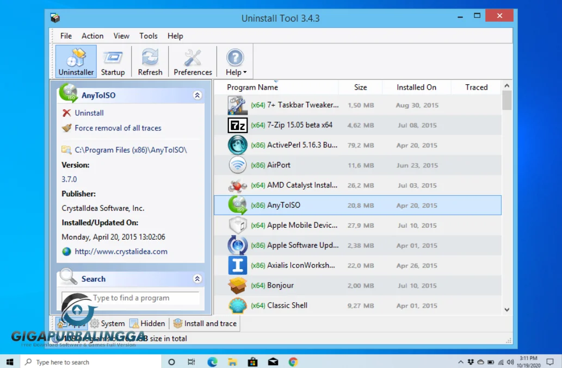Screen dimensions: 562x368
Task: Open the File menu
Action: [x=66, y=36]
